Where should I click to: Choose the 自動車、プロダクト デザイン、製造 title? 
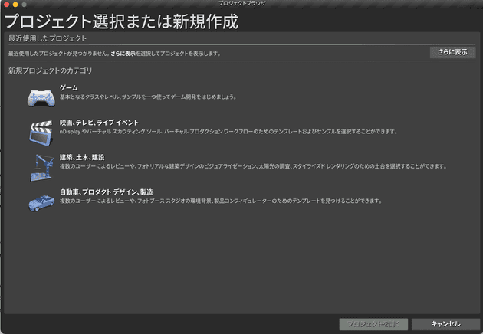pyautogui.click(x=107, y=192)
